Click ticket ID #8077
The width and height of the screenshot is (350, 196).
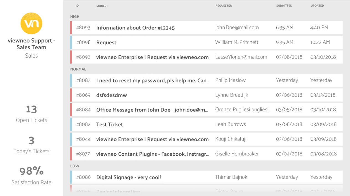click(x=83, y=154)
